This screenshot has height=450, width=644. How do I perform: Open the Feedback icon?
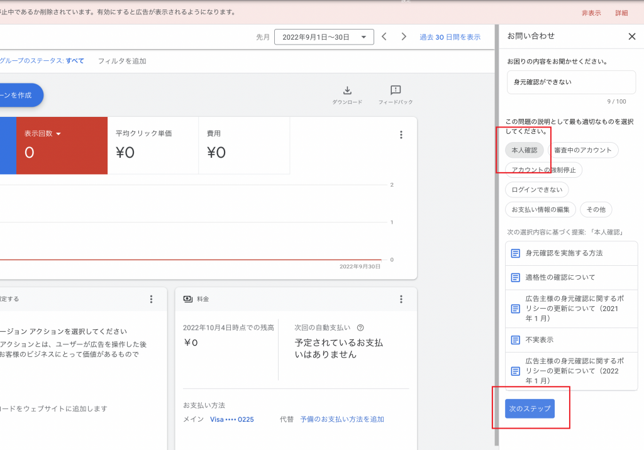tap(396, 90)
